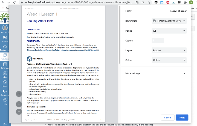Open Courses in Canvas sidebar
The height and width of the screenshot is (126, 197).
[x=5, y=57]
